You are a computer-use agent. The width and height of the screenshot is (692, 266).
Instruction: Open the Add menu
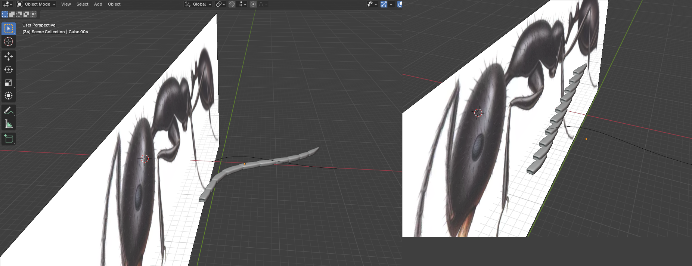pos(98,4)
